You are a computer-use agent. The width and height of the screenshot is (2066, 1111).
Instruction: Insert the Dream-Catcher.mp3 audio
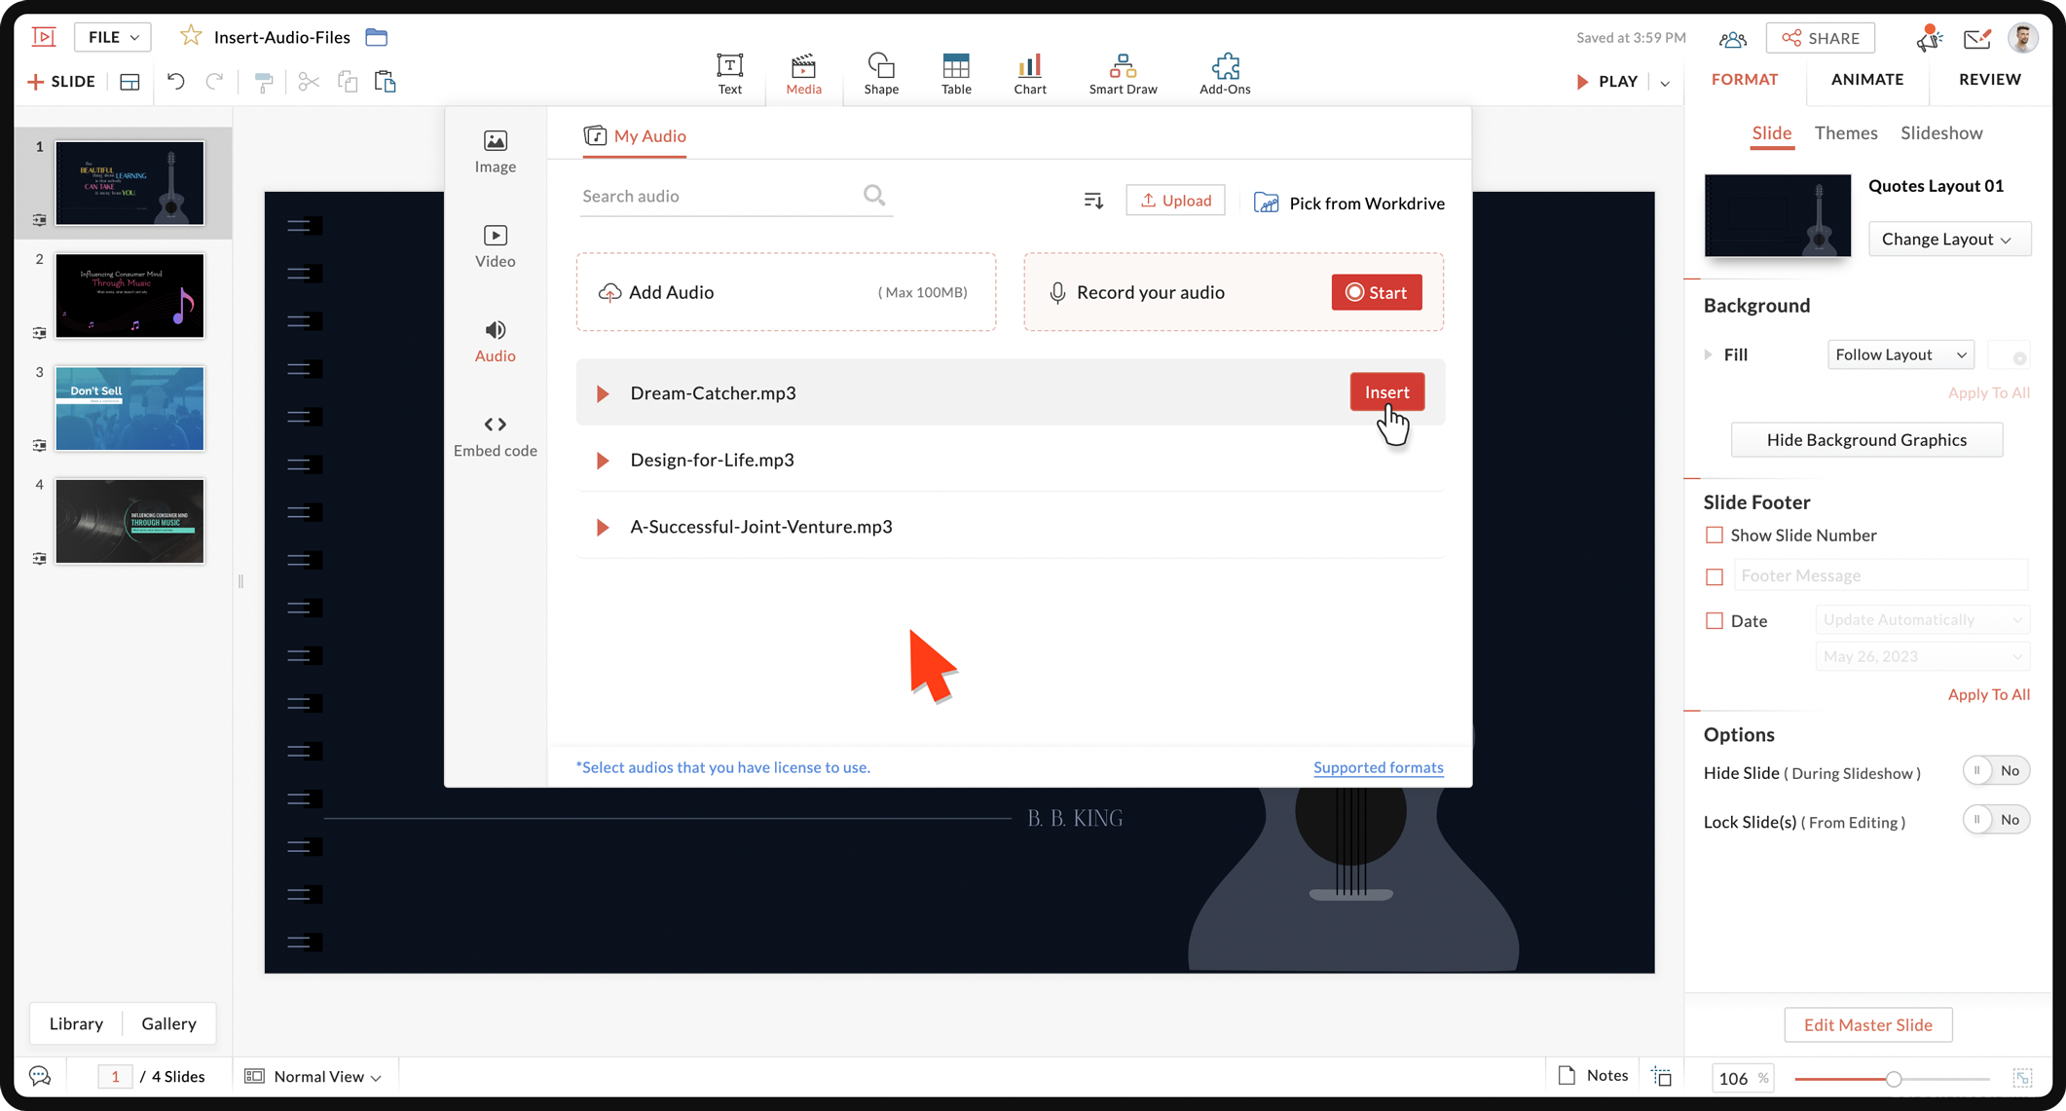pos(1386,391)
